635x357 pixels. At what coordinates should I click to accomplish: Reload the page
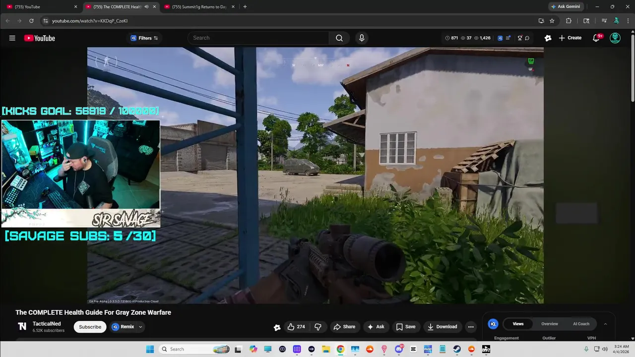[31, 21]
